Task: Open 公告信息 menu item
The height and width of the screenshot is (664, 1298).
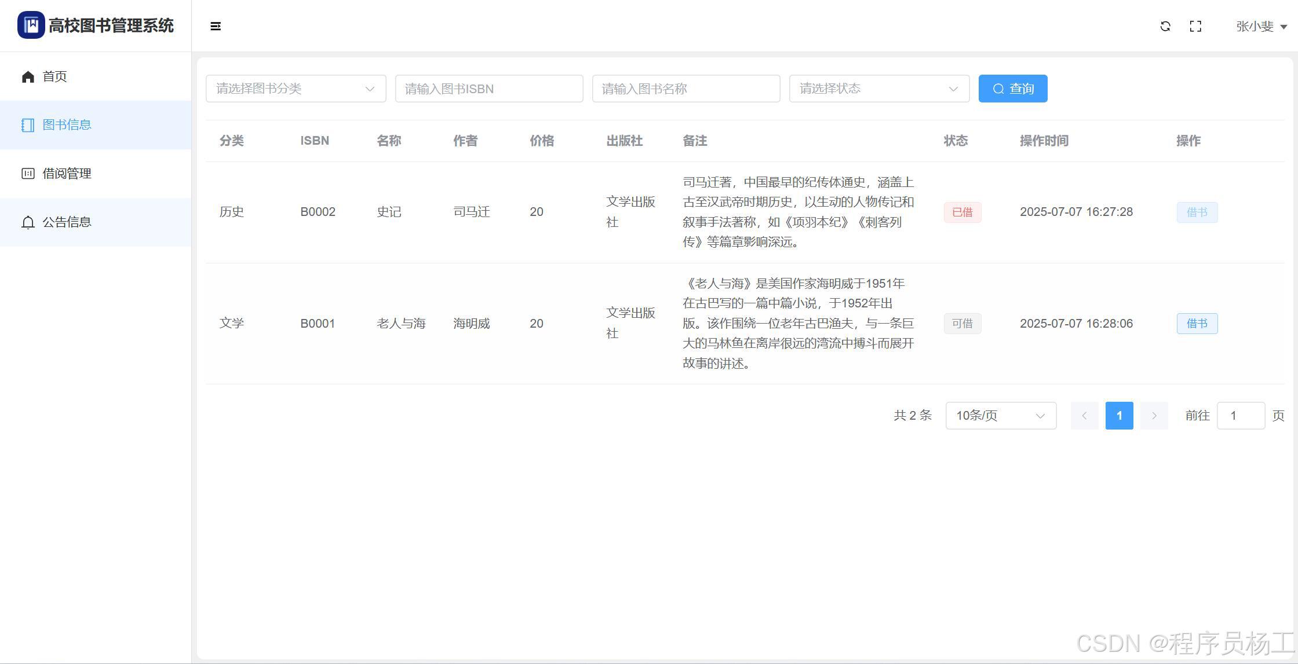Action: point(67,222)
